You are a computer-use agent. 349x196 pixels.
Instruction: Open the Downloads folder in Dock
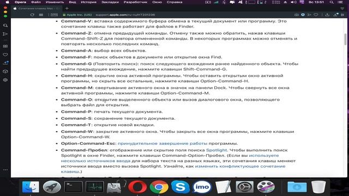297,187
